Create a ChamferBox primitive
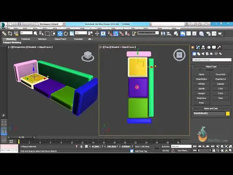 [x=201, y=79]
